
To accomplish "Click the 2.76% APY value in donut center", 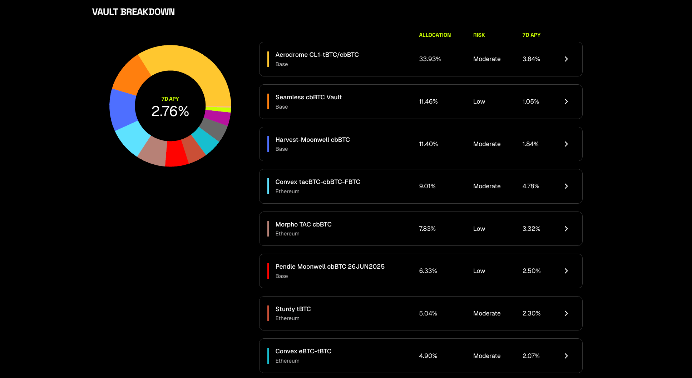I will pyautogui.click(x=170, y=111).
